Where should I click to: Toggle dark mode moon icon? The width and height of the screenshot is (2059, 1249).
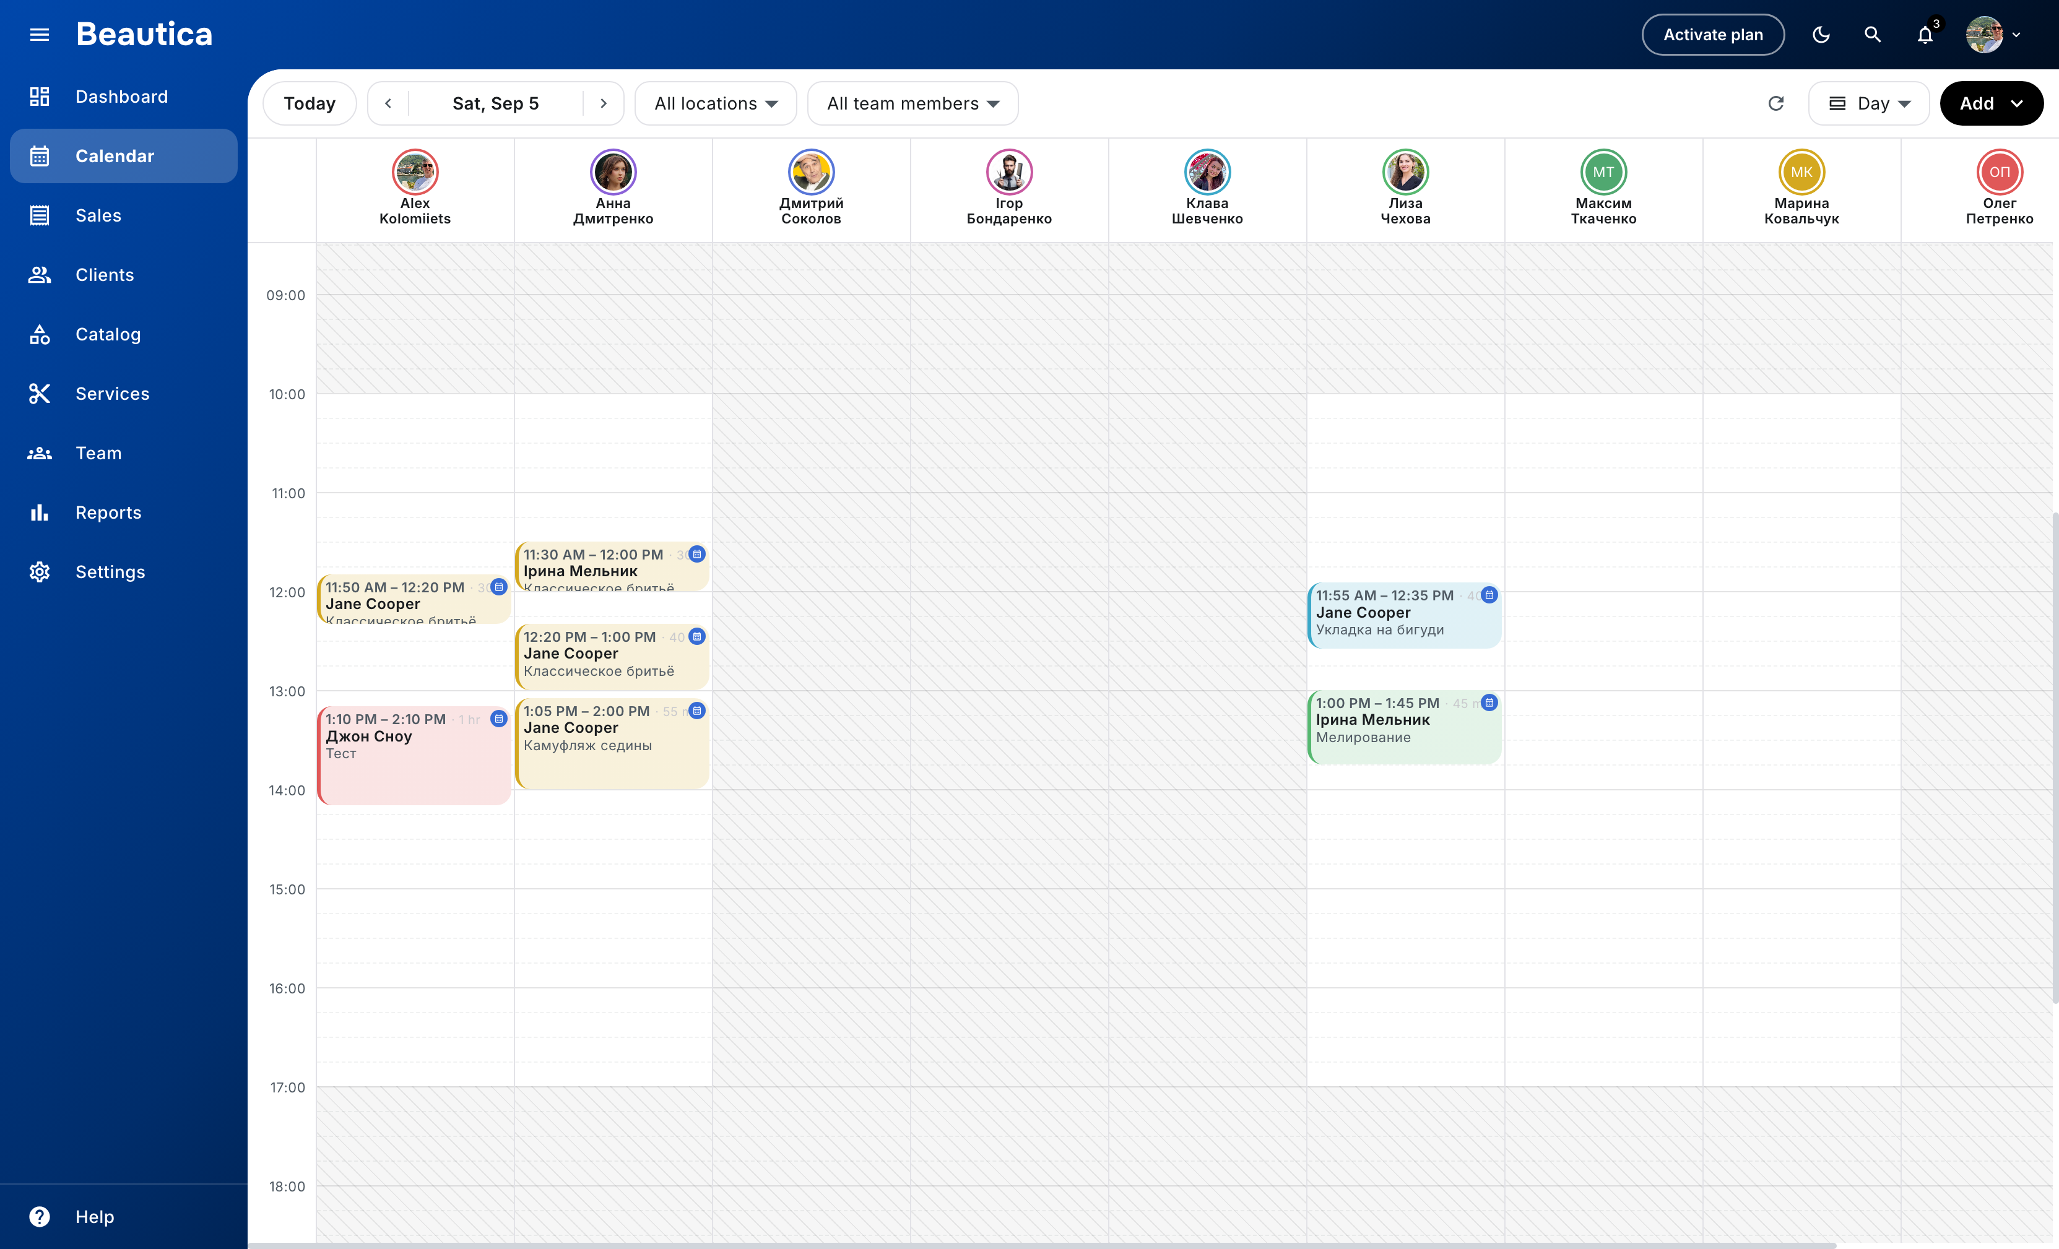tap(1821, 34)
